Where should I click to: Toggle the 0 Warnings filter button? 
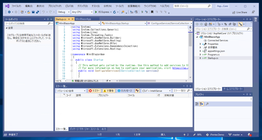109,91
